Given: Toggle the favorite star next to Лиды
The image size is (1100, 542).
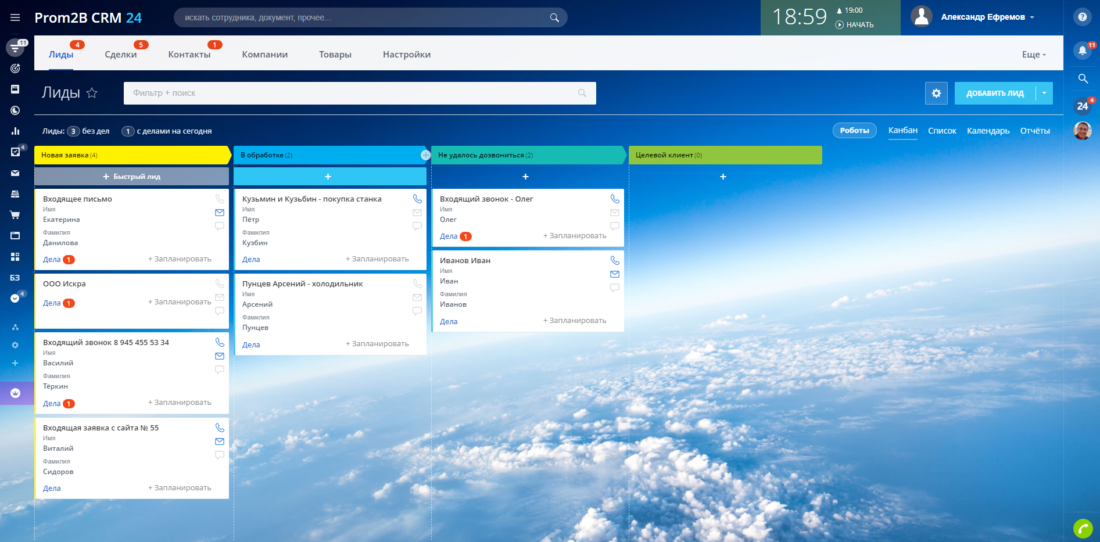Looking at the screenshot, I should (x=92, y=93).
